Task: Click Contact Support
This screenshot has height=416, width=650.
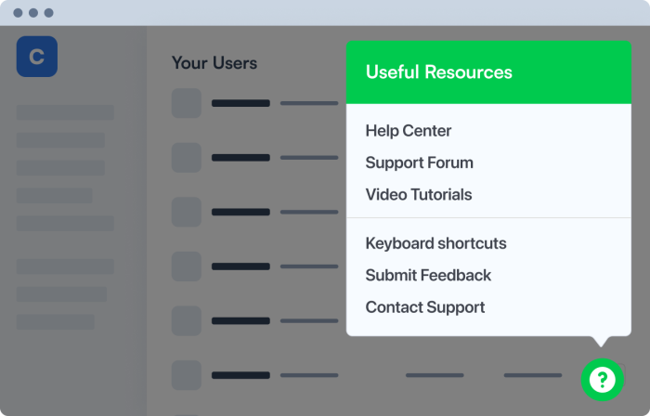Action: 424,307
